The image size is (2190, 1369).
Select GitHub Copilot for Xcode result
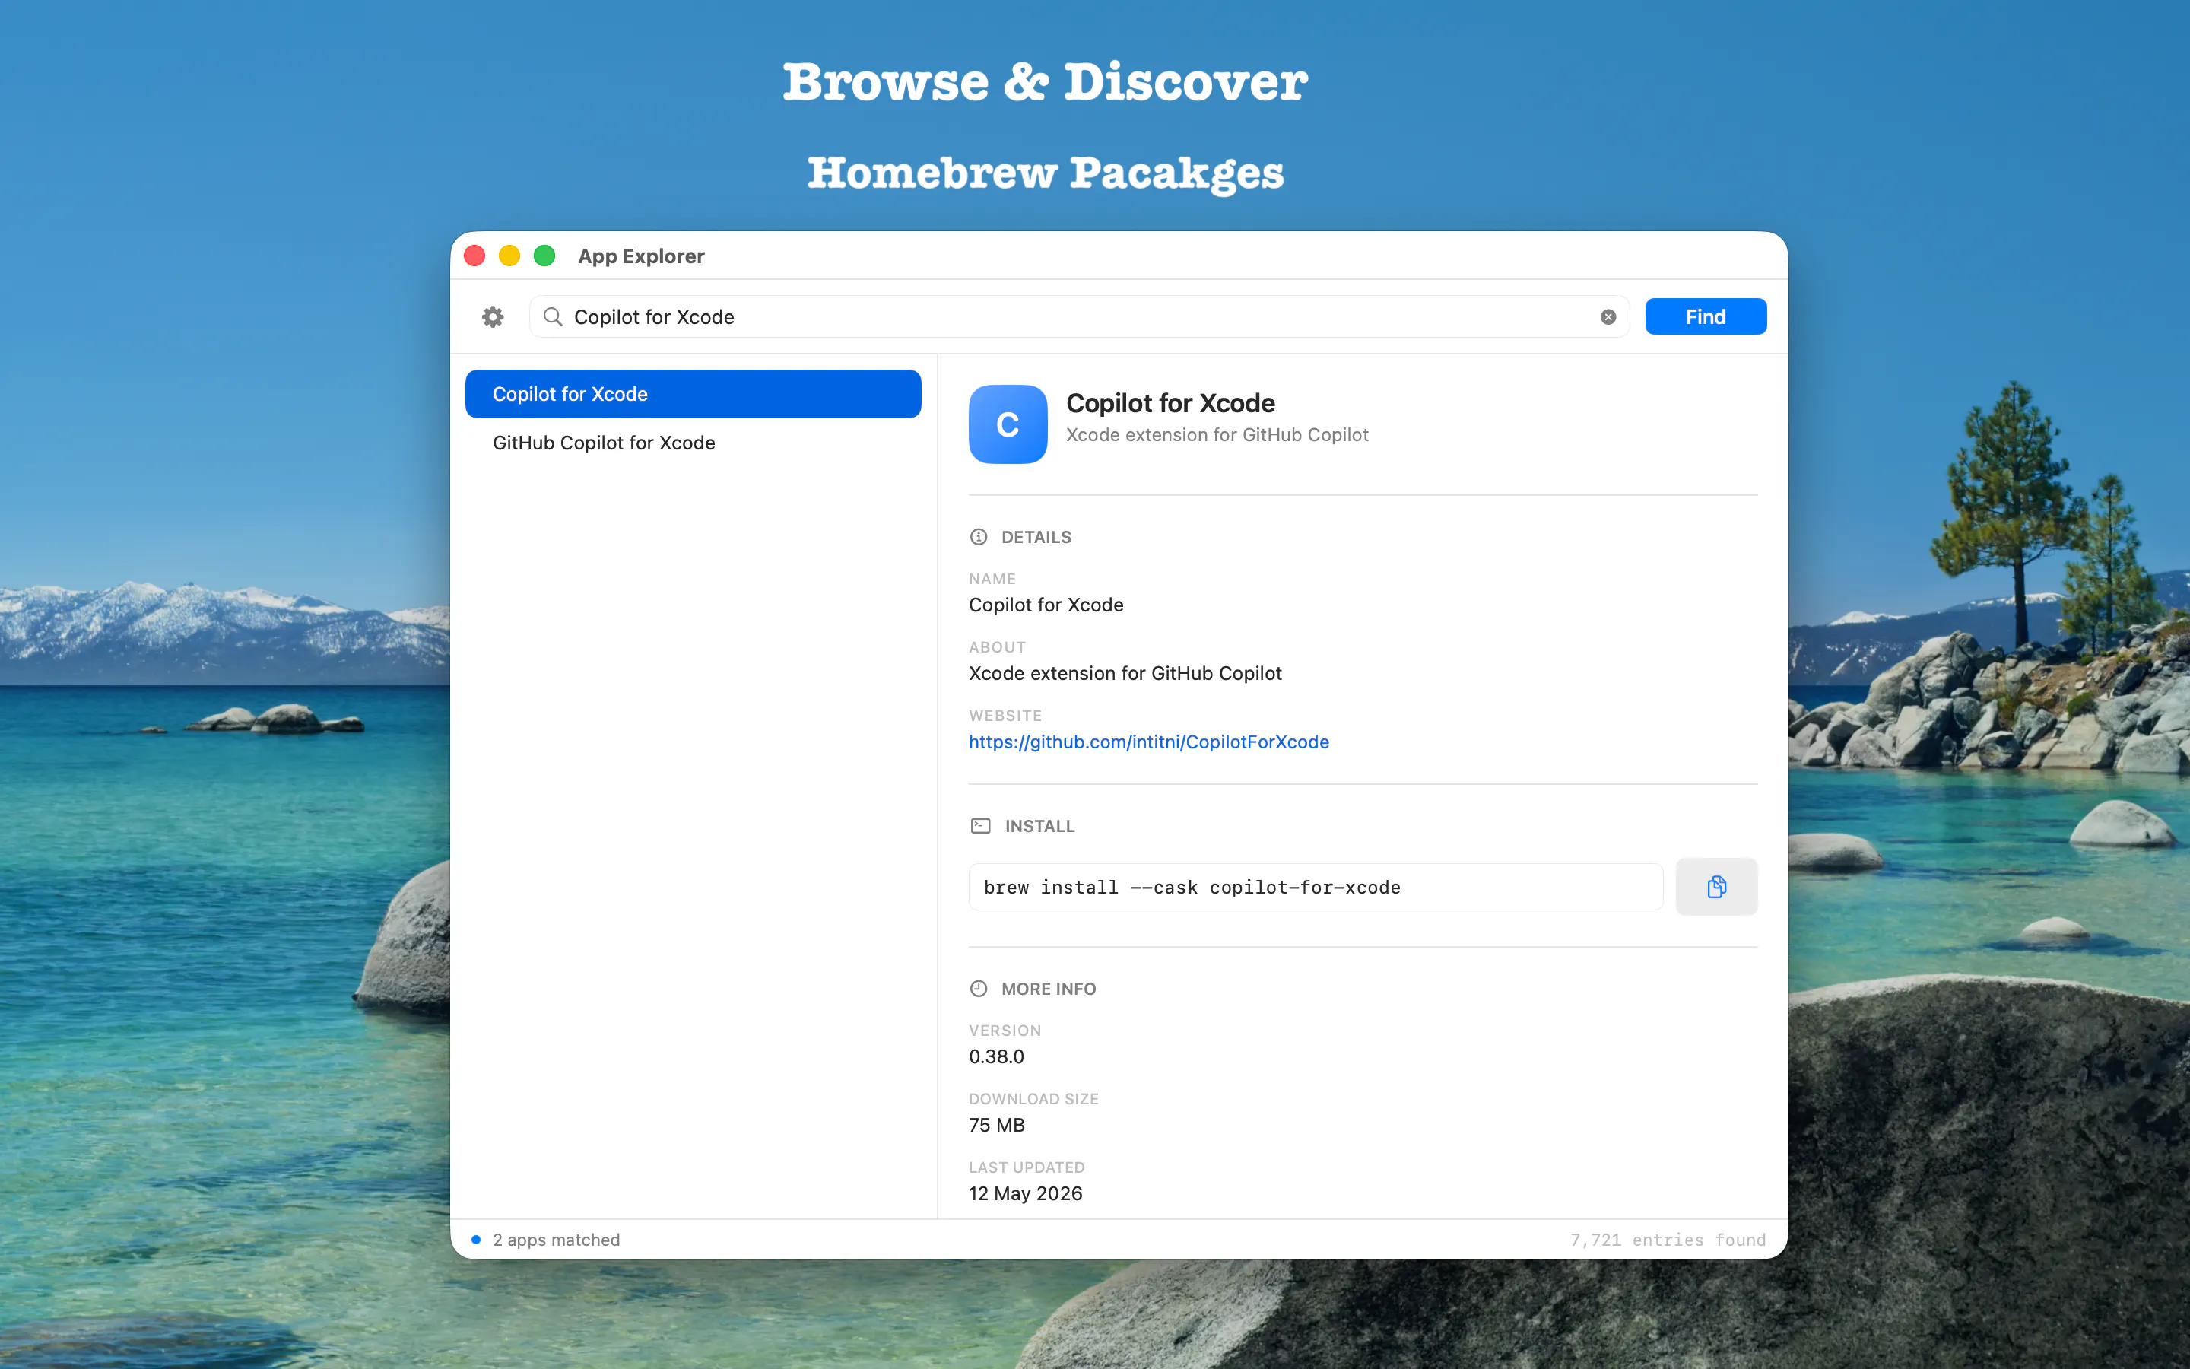tap(693, 443)
